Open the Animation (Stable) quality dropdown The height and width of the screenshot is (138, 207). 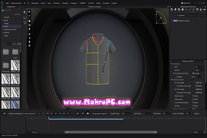pos(29,114)
